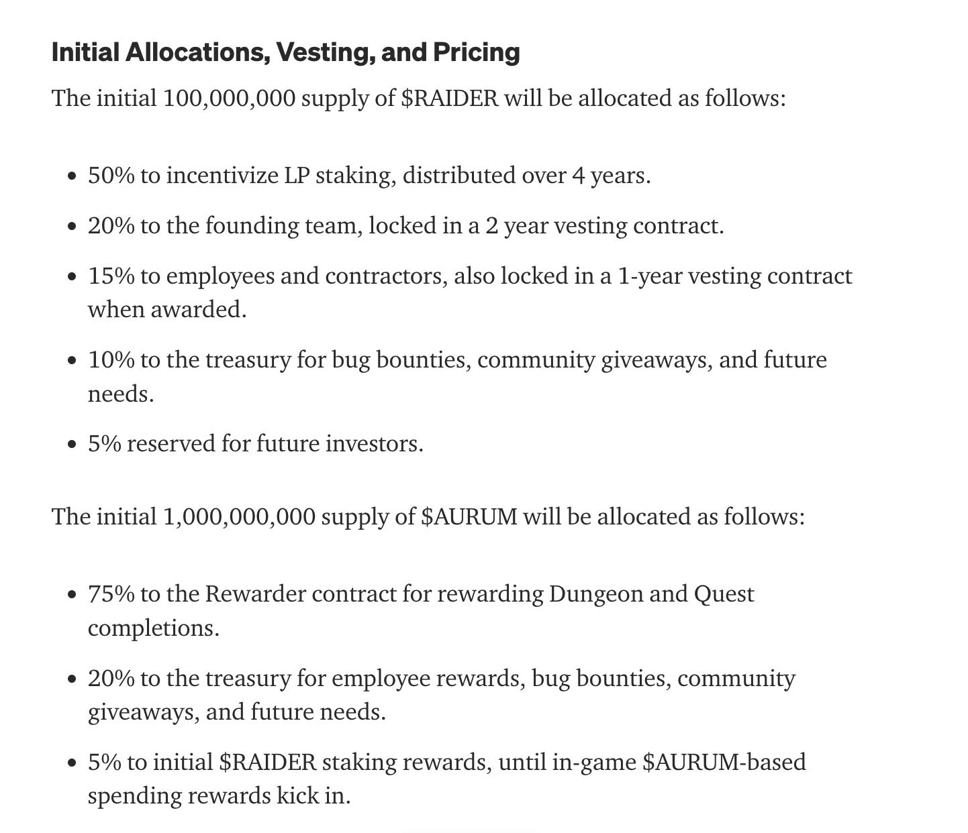
Task: Click the 10% treasury bug bounties line
Action: click(x=457, y=360)
